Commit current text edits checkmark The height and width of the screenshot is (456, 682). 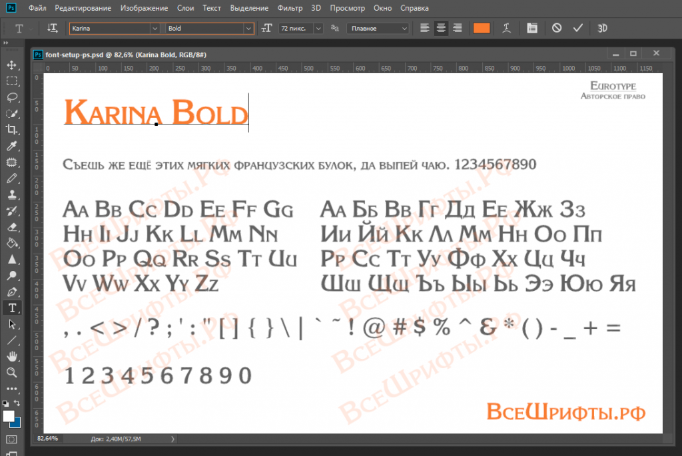(x=577, y=28)
